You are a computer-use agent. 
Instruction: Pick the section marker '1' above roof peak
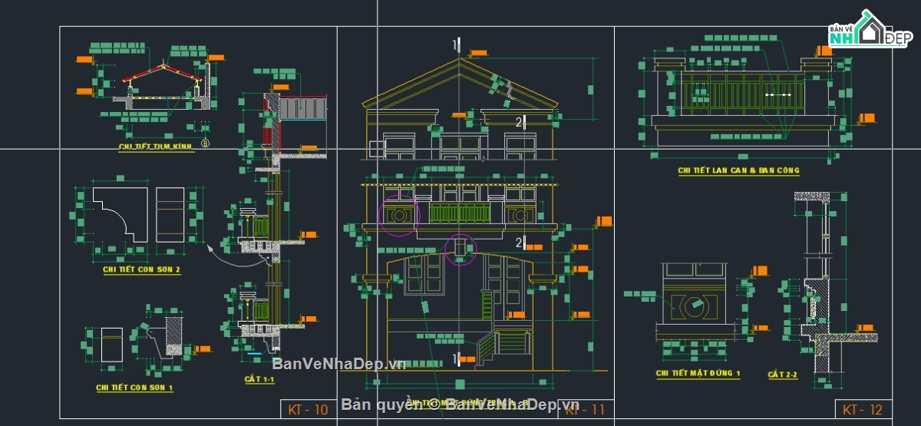[x=455, y=45]
